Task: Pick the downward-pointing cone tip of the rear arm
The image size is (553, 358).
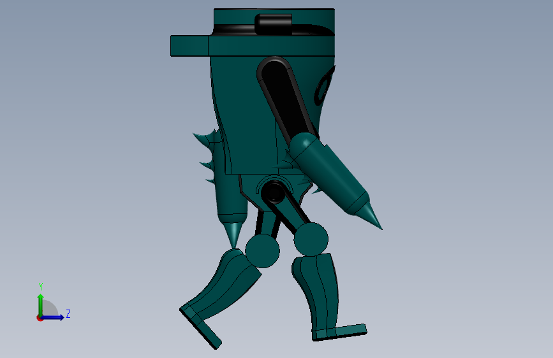Action: click(233, 234)
